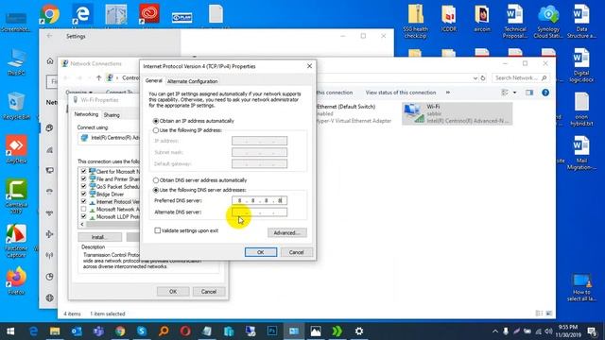The image size is (605, 340).
Task: Click Install button in Wi-Fi Properties
Action: tap(99, 237)
